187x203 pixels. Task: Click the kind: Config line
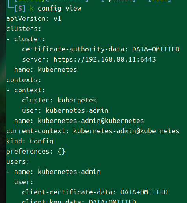coord(30,141)
